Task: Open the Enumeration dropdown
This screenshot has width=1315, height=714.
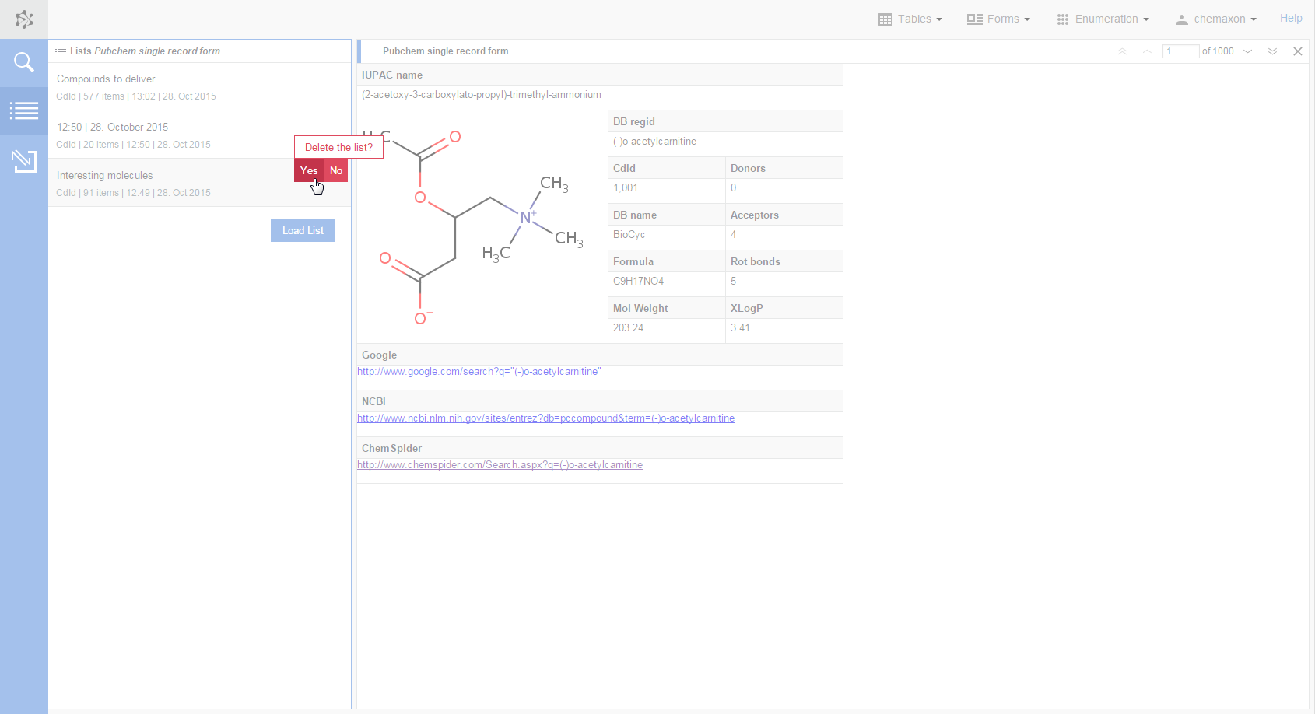Action: point(1103,19)
